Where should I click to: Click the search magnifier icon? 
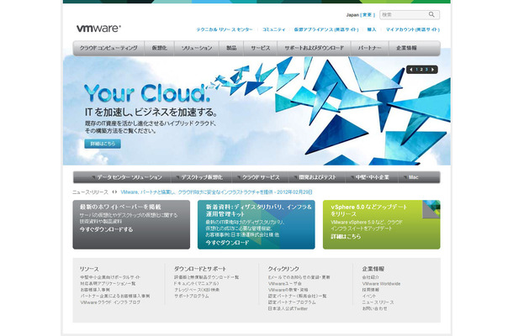(x=431, y=14)
